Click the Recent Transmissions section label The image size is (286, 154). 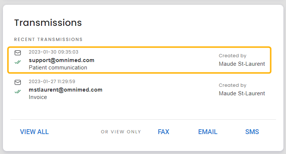48,40
